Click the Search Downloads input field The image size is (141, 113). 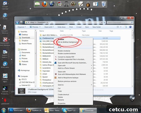(x=120, y=23)
